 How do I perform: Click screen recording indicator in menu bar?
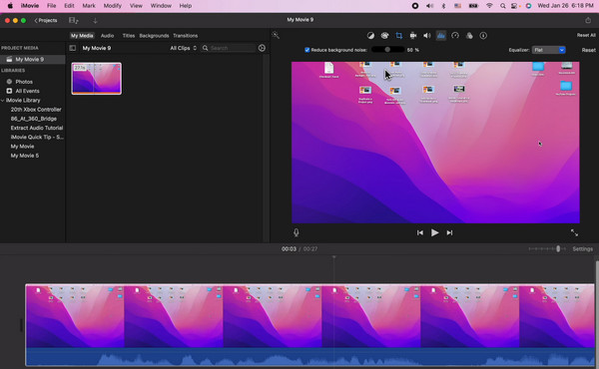[415, 6]
